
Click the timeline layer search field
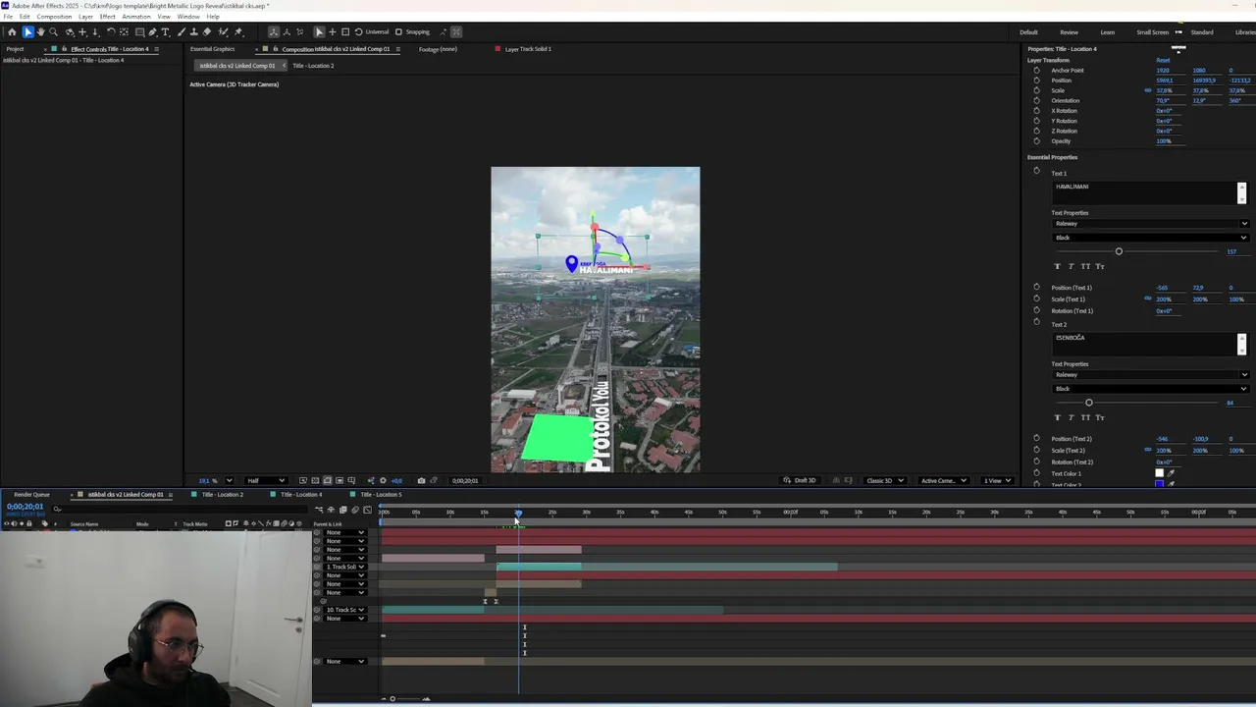(x=182, y=510)
